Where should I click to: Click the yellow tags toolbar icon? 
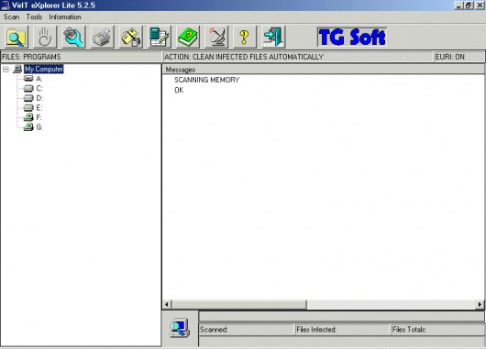131,38
